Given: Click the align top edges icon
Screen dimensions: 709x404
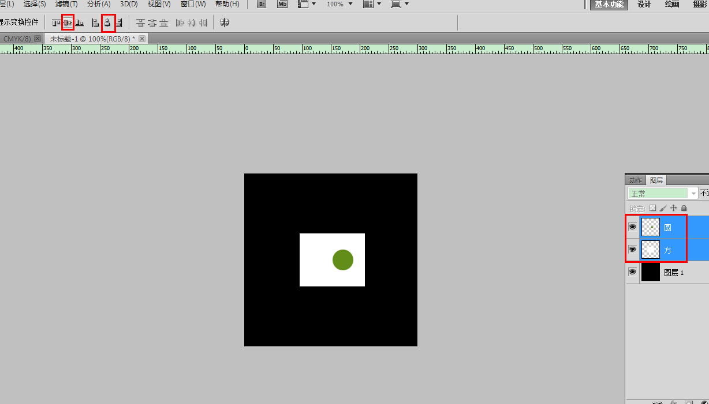Looking at the screenshot, I should 56,23.
